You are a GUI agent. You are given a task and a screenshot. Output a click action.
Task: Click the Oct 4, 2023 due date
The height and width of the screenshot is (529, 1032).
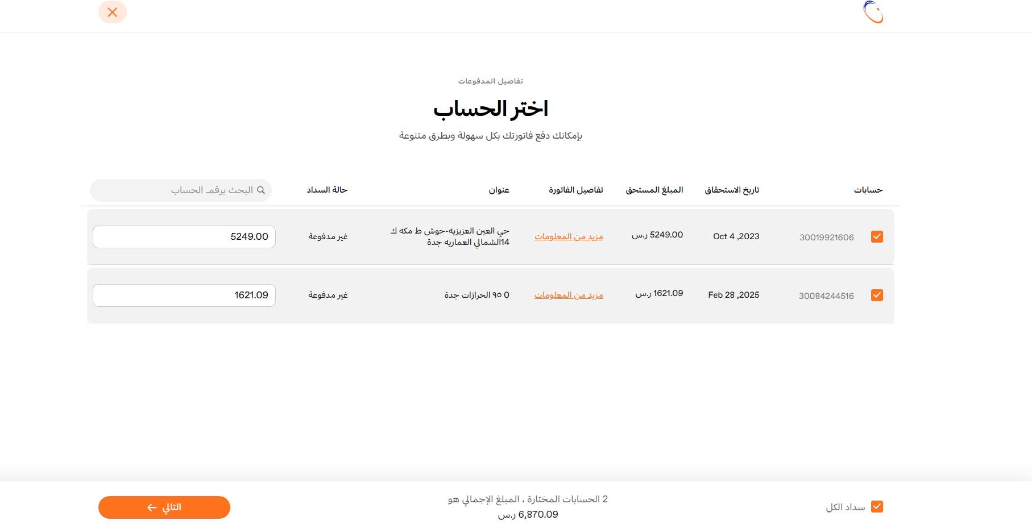[x=736, y=236]
